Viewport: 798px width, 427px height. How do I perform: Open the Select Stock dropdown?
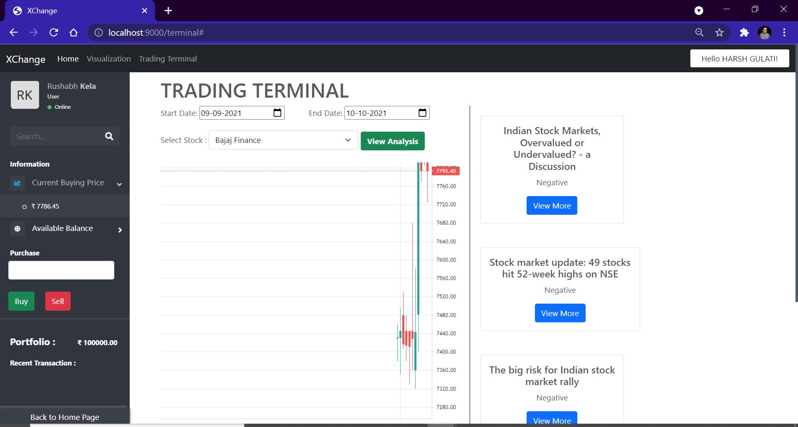283,140
